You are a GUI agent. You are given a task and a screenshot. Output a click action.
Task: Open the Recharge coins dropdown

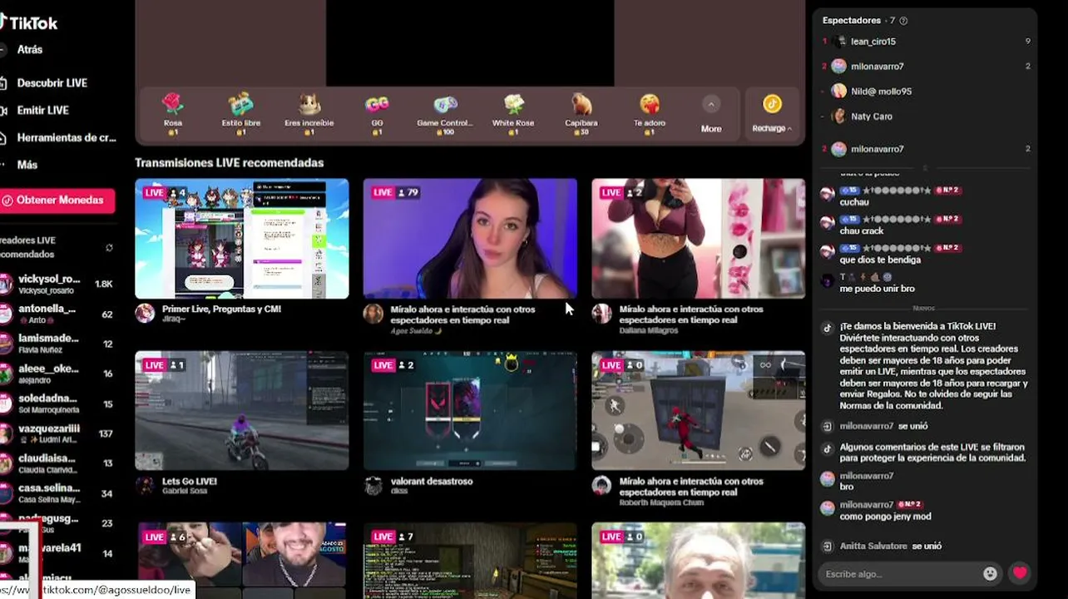772,114
